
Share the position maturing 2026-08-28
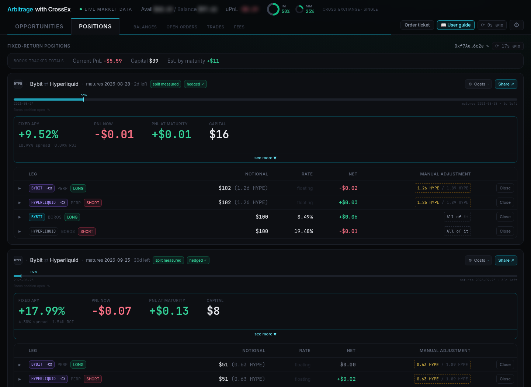(x=506, y=84)
